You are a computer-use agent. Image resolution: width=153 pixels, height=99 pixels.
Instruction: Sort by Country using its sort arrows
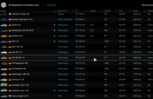55,11
